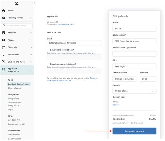The width and height of the screenshot is (165, 141).
Task: Enable role restrictions checkbox
Action: (48, 50)
